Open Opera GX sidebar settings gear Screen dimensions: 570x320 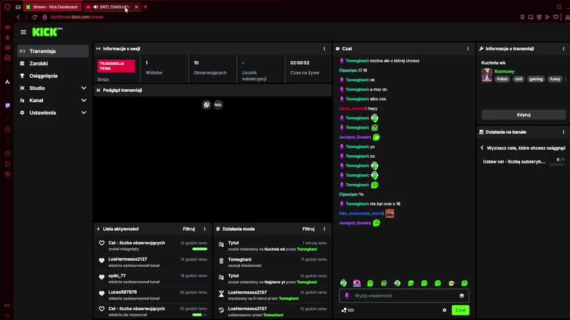(x=8, y=174)
